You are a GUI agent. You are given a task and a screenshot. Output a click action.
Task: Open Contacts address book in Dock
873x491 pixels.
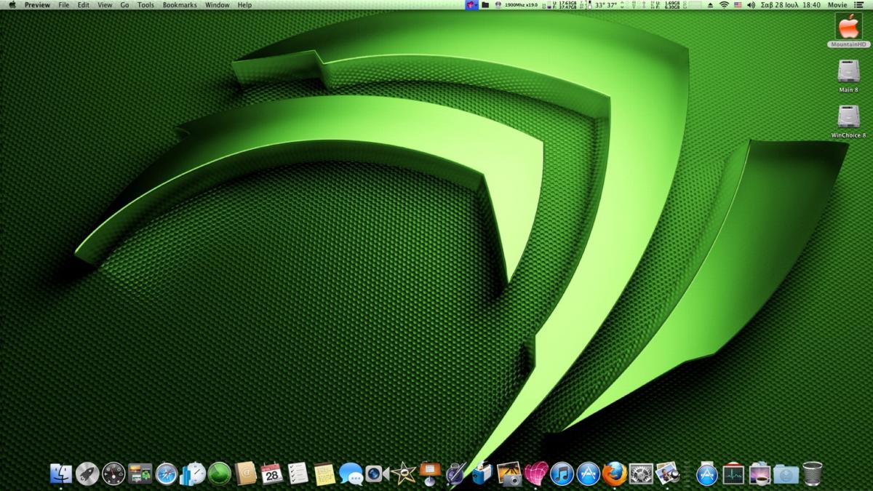(246, 474)
